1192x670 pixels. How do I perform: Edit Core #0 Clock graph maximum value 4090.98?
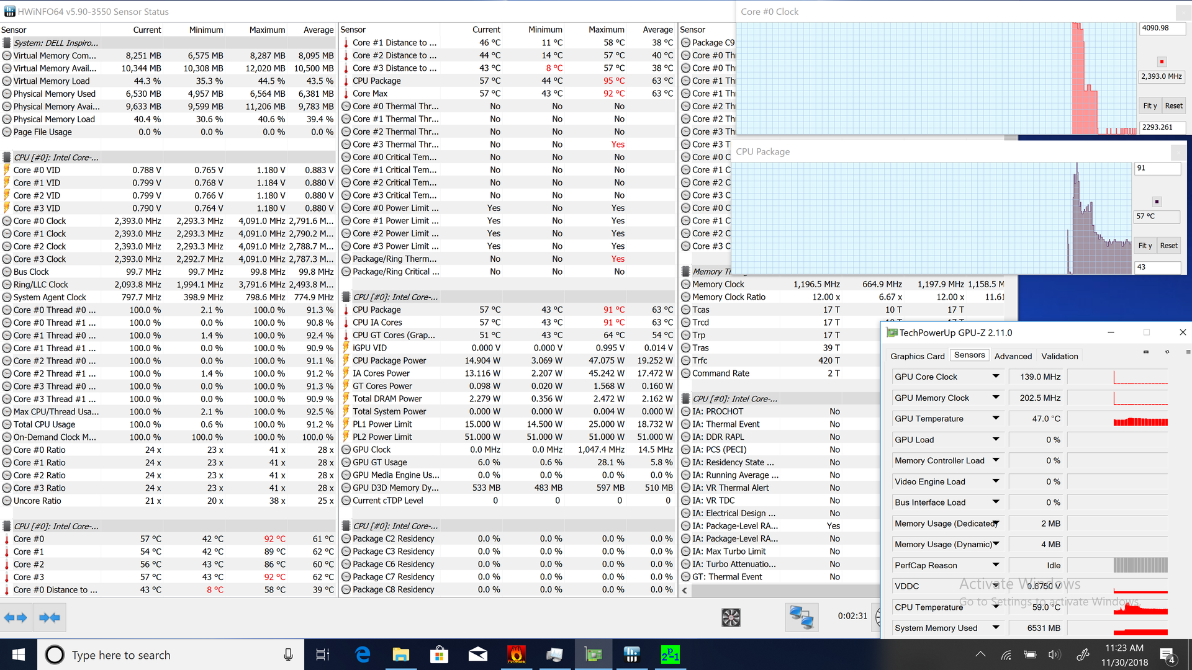pyautogui.click(x=1162, y=29)
